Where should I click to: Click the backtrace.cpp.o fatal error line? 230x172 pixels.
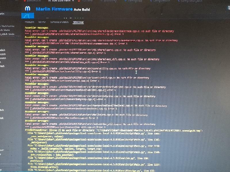coord(99,31)
